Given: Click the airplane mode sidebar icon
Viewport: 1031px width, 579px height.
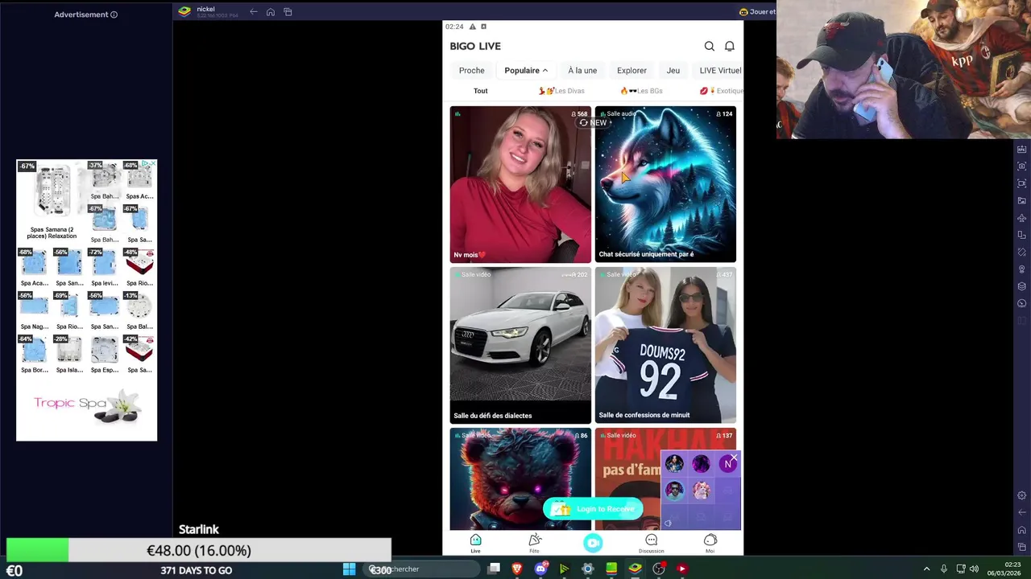Looking at the screenshot, I should tap(1022, 218).
